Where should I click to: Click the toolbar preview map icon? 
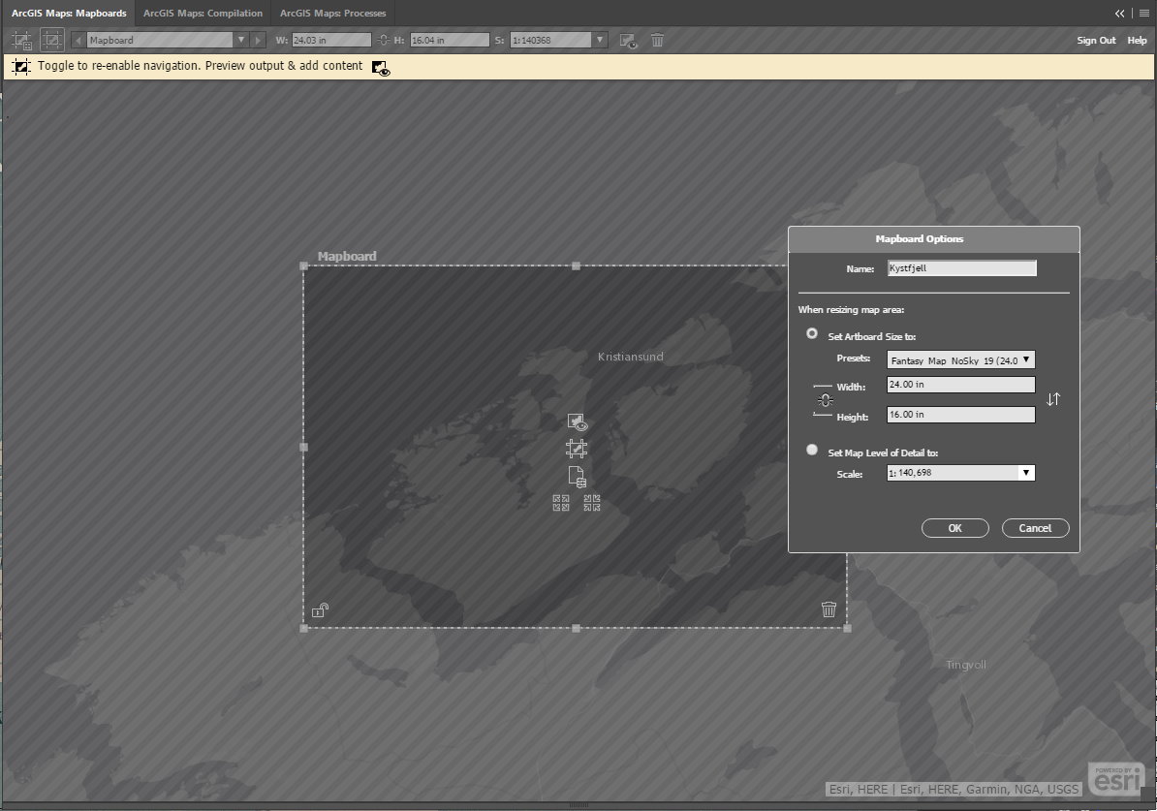click(x=628, y=41)
